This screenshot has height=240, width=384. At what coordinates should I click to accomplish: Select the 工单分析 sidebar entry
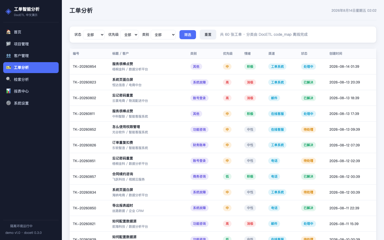(x=31, y=67)
